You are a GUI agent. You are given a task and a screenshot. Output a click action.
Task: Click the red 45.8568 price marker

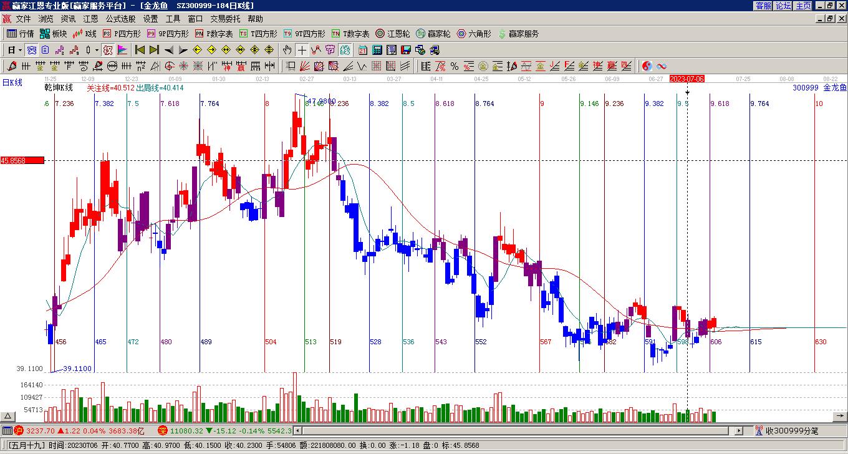22,160
